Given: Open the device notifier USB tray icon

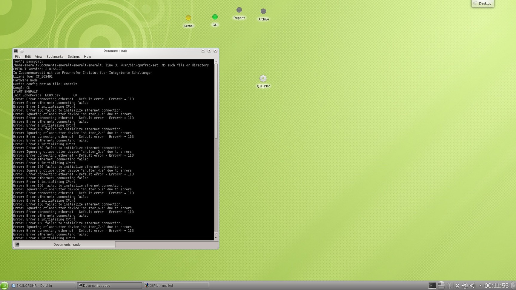Looking at the screenshot, I should (465, 286).
